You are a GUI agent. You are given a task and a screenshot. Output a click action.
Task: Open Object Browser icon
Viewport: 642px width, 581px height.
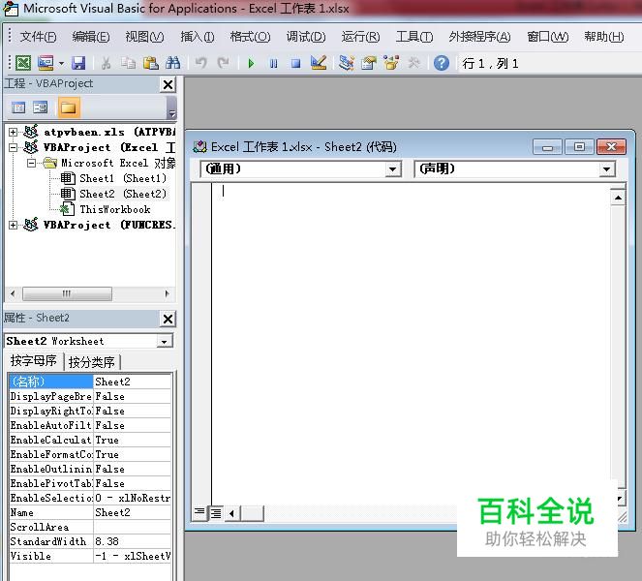pyautogui.click(x=391, y=63)
